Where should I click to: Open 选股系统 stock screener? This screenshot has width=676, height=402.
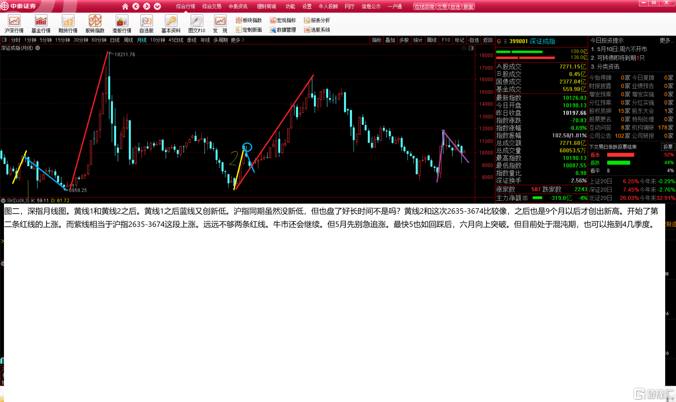tap(317, 30)
